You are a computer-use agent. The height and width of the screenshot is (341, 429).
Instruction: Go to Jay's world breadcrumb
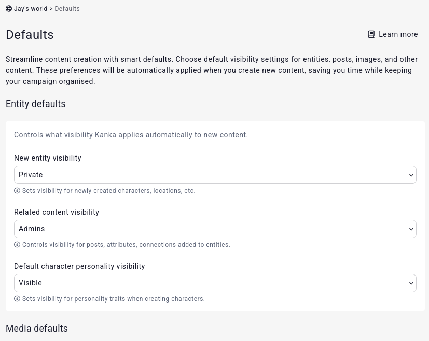click(x=30, y=9)
